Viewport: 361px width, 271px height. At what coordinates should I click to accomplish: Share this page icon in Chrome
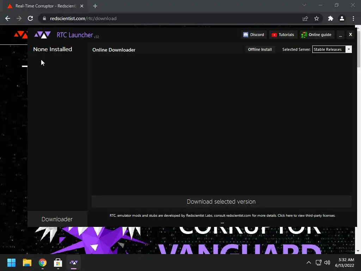(x=305, y=18)
